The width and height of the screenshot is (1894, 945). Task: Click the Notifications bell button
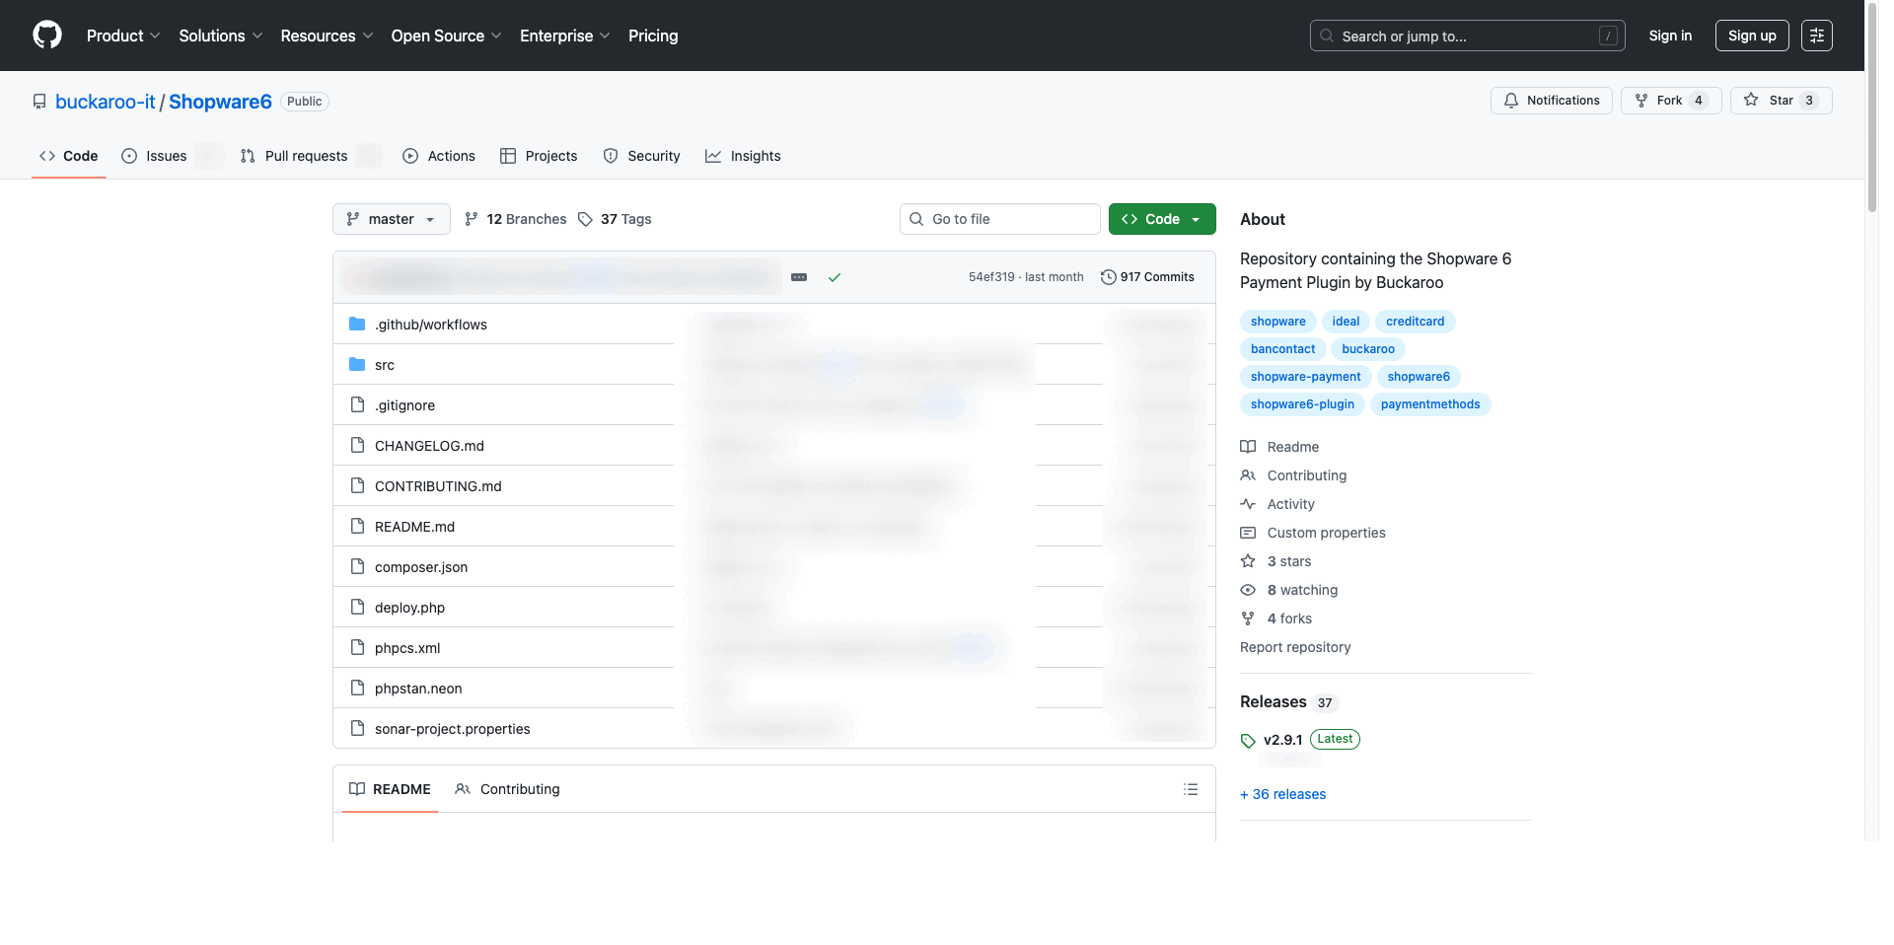coord(1551,101)
